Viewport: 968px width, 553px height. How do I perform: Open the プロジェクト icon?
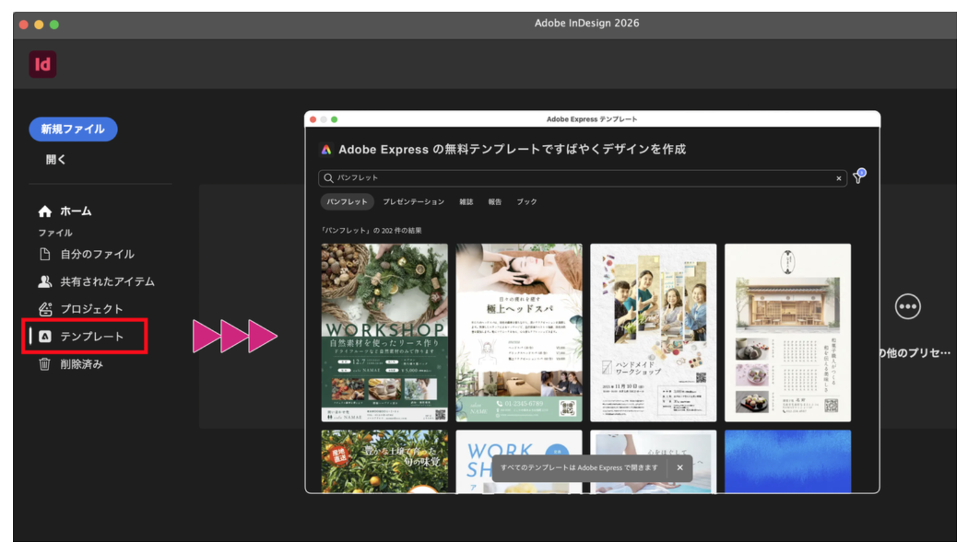[45, 309]
